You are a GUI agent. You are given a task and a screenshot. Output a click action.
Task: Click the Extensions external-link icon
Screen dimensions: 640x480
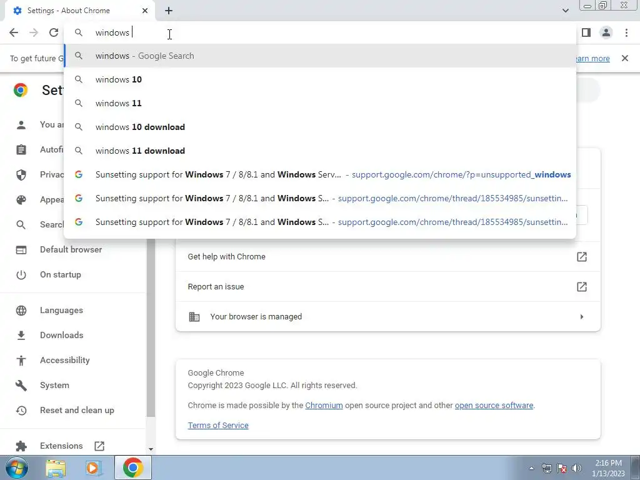point(99,446)
